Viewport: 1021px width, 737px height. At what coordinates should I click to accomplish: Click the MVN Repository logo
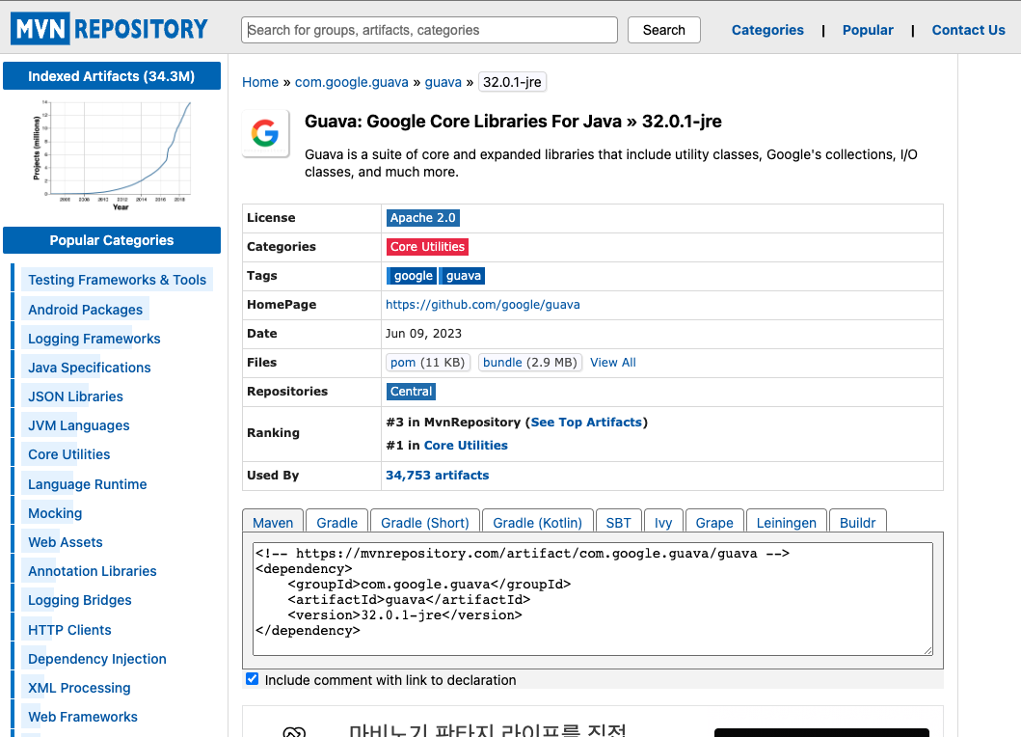(109, 29)
